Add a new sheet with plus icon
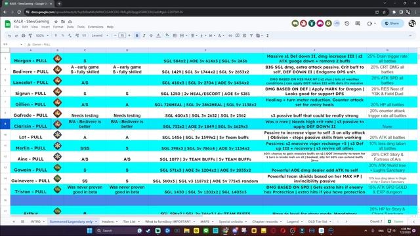 click(x=14, y=222)
